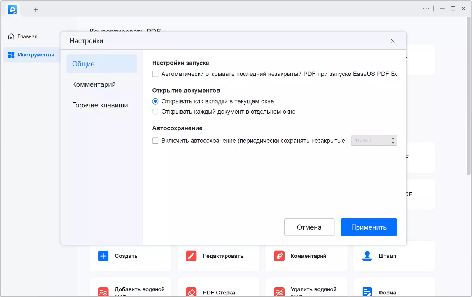Viewport: 472px width, 297px height.
Task: Click the Добавить водяной знак icon
Action: (103, 292)
